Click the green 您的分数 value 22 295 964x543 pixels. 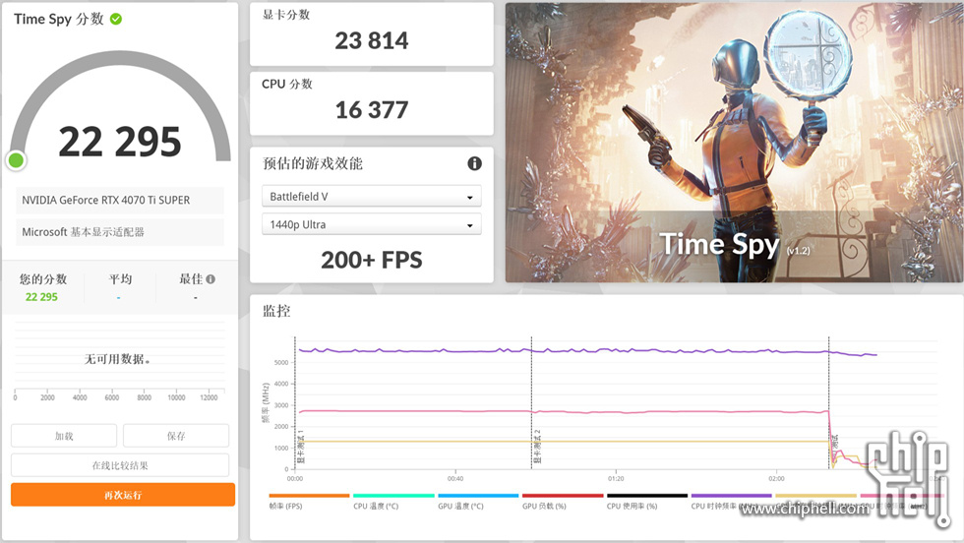click(41, 297)
